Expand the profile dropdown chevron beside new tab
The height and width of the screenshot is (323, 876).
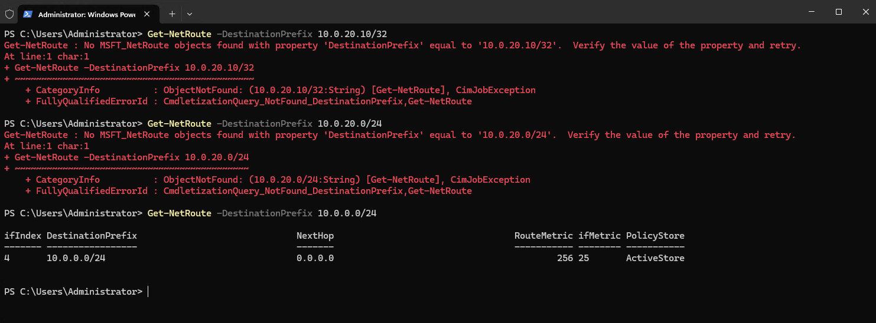tap(190, 14)
